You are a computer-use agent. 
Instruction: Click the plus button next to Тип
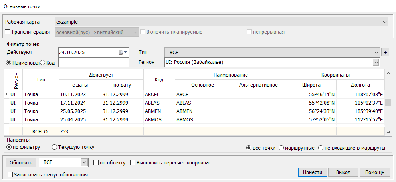(385, 52)
